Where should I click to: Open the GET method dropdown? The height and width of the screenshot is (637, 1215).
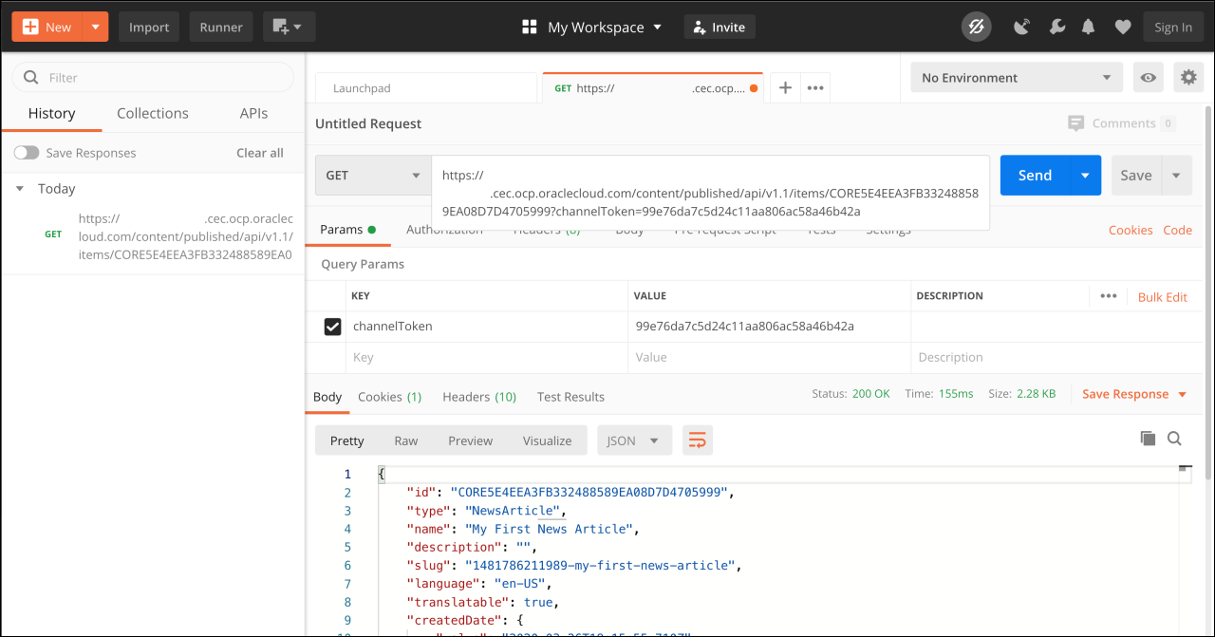(x=373, y=176)
